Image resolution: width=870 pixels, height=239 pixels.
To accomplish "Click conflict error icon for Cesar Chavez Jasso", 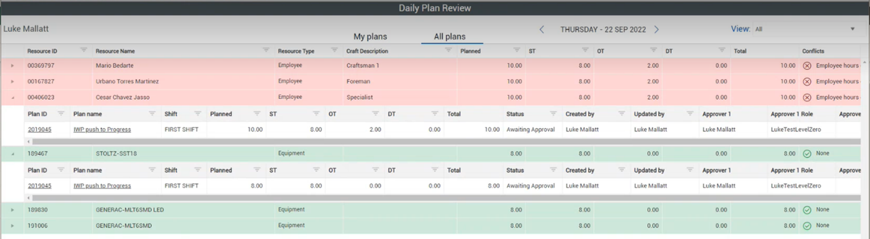I will coord(807,98).
